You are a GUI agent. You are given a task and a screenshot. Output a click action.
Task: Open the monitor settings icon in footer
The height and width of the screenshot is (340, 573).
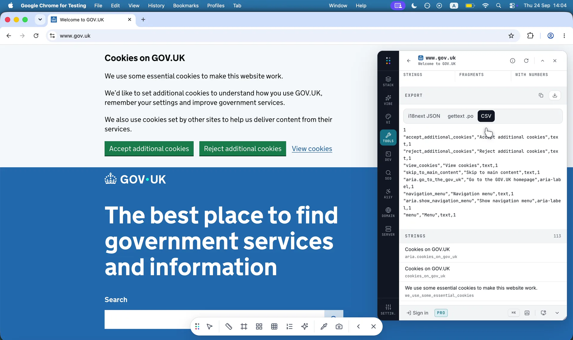coord(543,313)
